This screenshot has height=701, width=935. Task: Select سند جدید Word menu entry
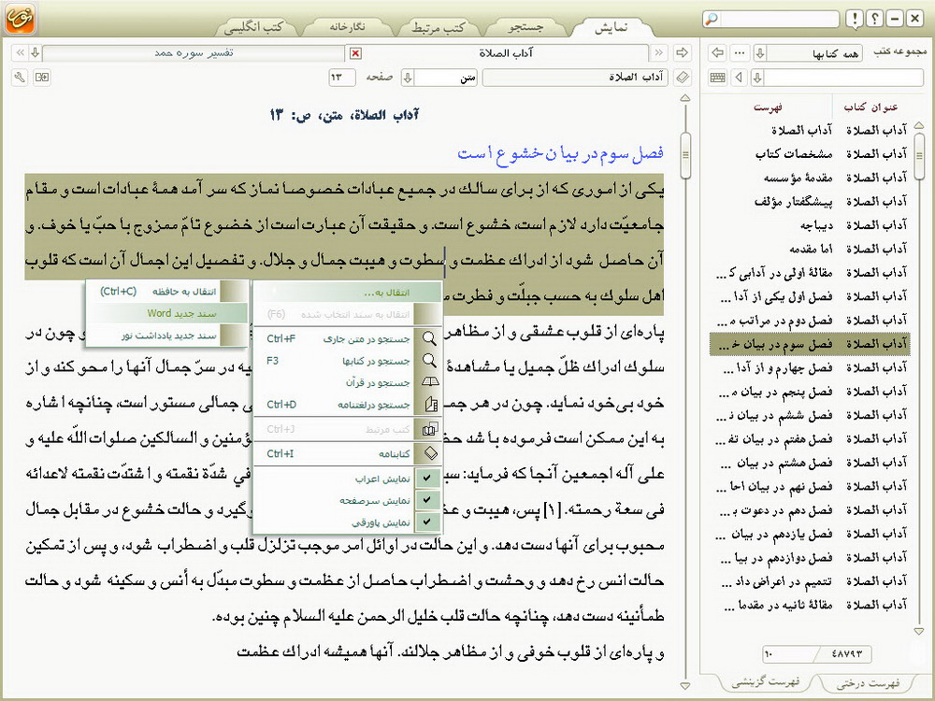point(167,313)
